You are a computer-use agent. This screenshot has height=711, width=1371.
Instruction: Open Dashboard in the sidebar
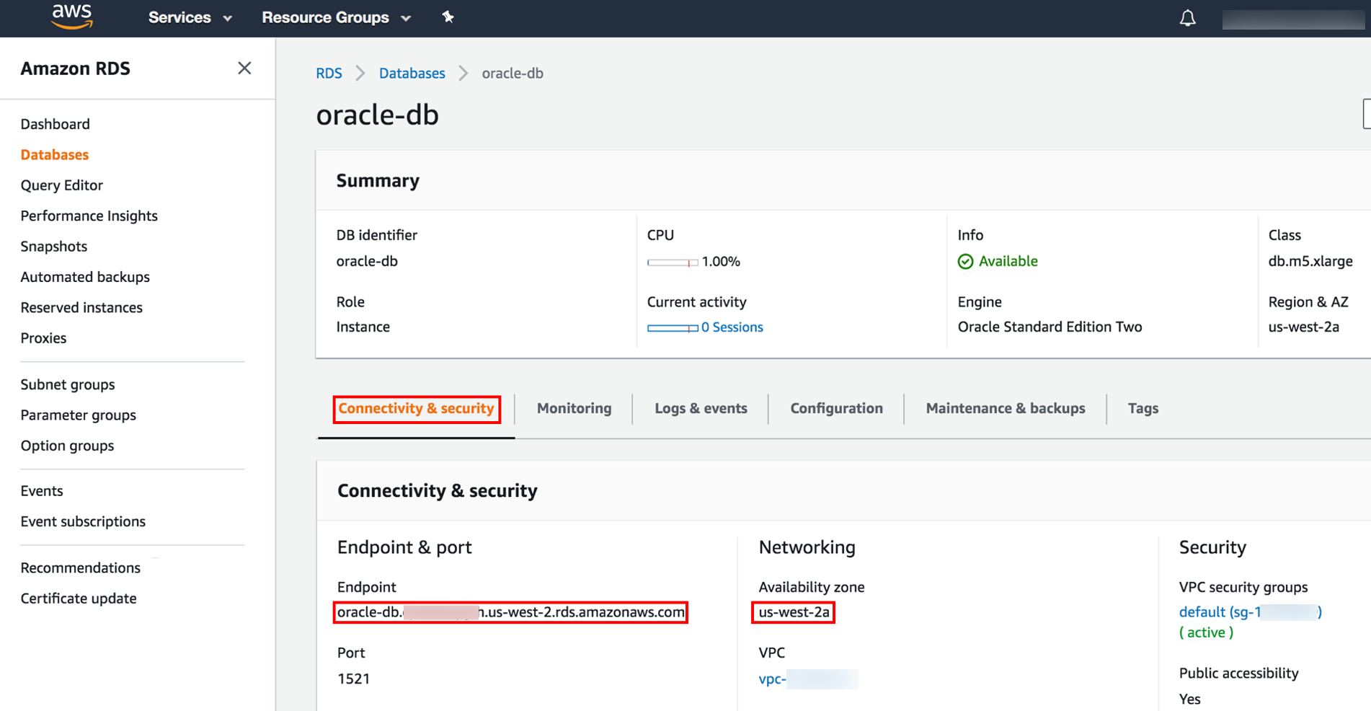[55, 124]
